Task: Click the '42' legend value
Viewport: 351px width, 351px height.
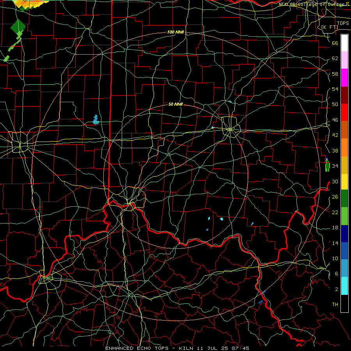Action: tap(335, 135)
